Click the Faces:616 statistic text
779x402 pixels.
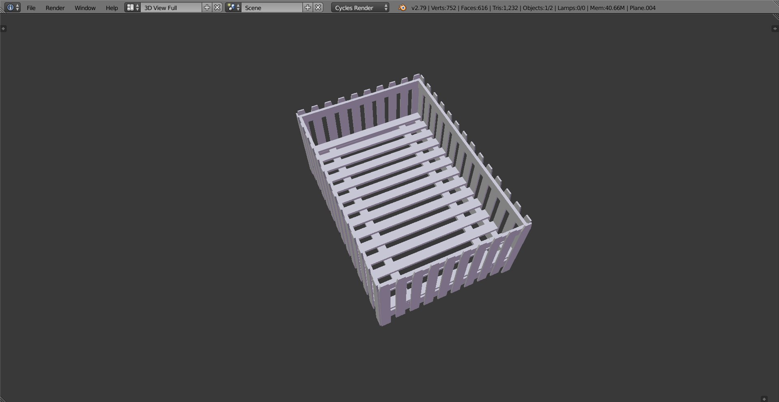[474, 8]
